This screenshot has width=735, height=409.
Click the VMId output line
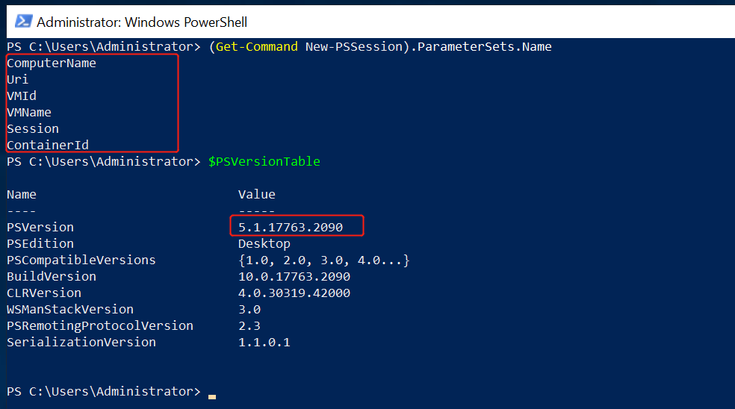pos(22,96)
